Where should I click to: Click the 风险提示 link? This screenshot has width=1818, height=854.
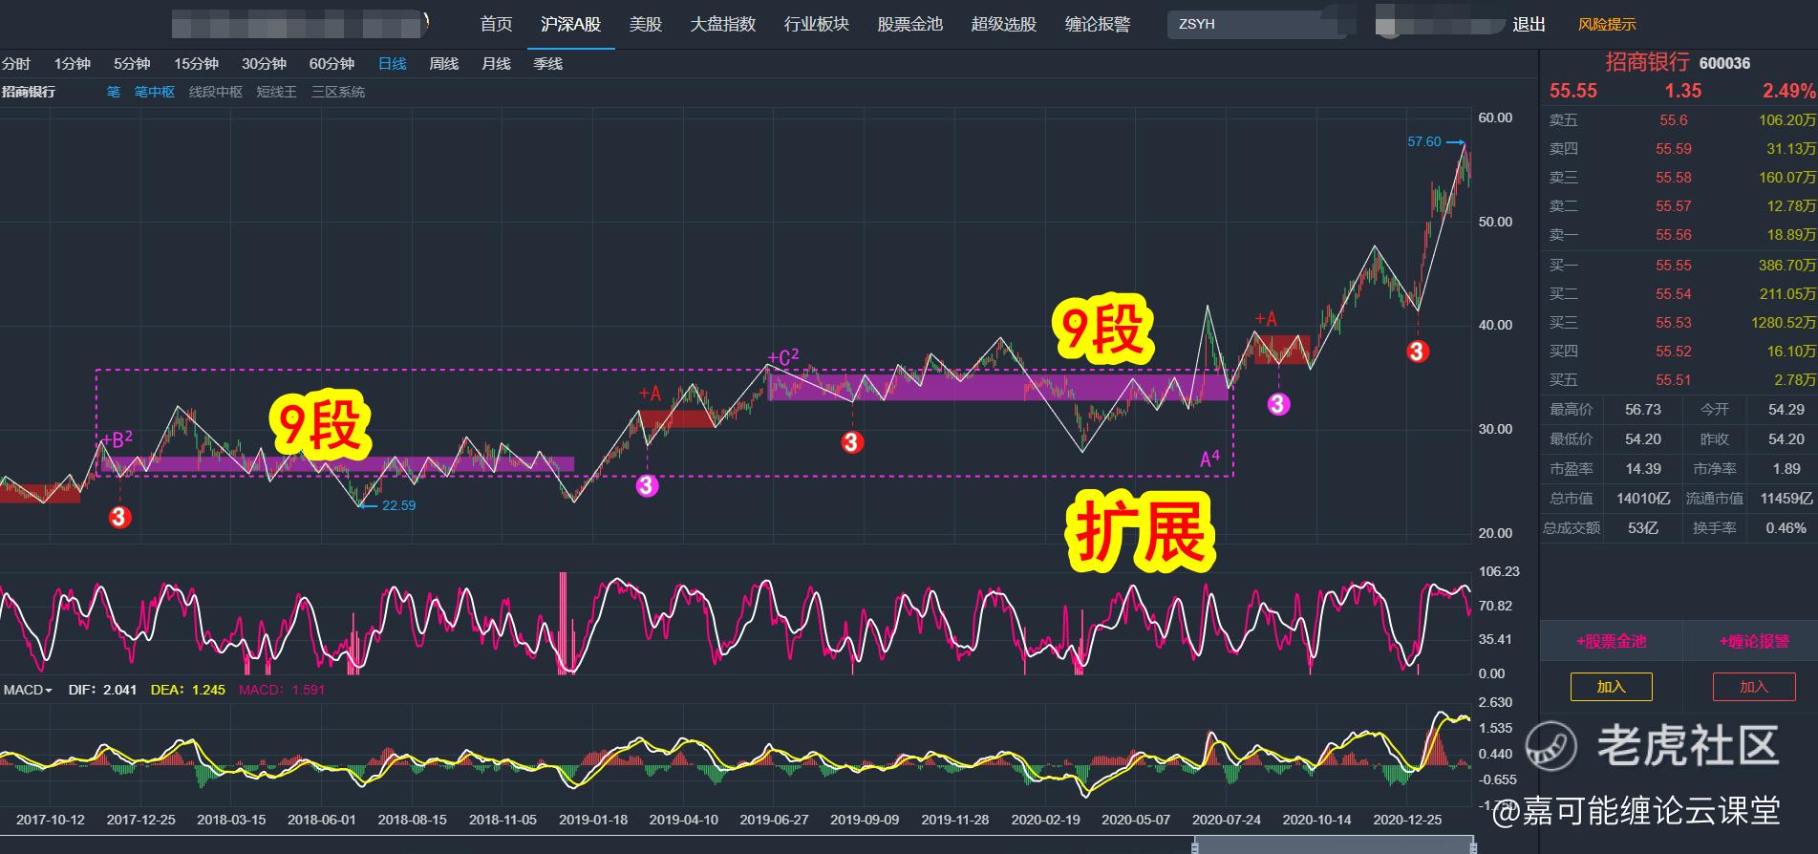pos(1607,24)
